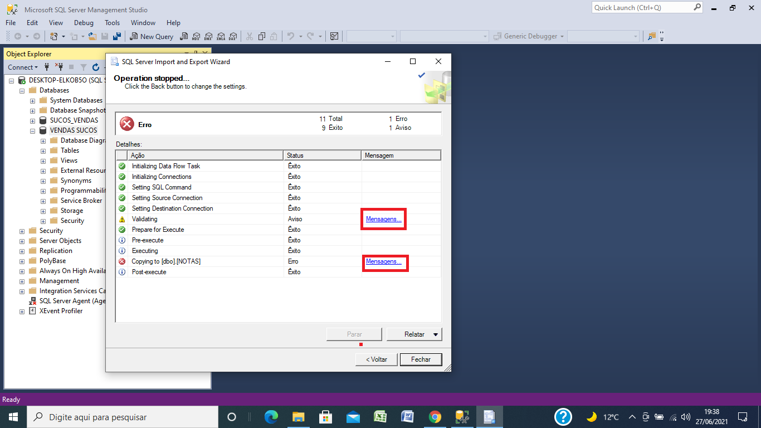Viewport: 761px width, 428px height.
Task: Expand the Management folder
Action: [x=22, y=281]
